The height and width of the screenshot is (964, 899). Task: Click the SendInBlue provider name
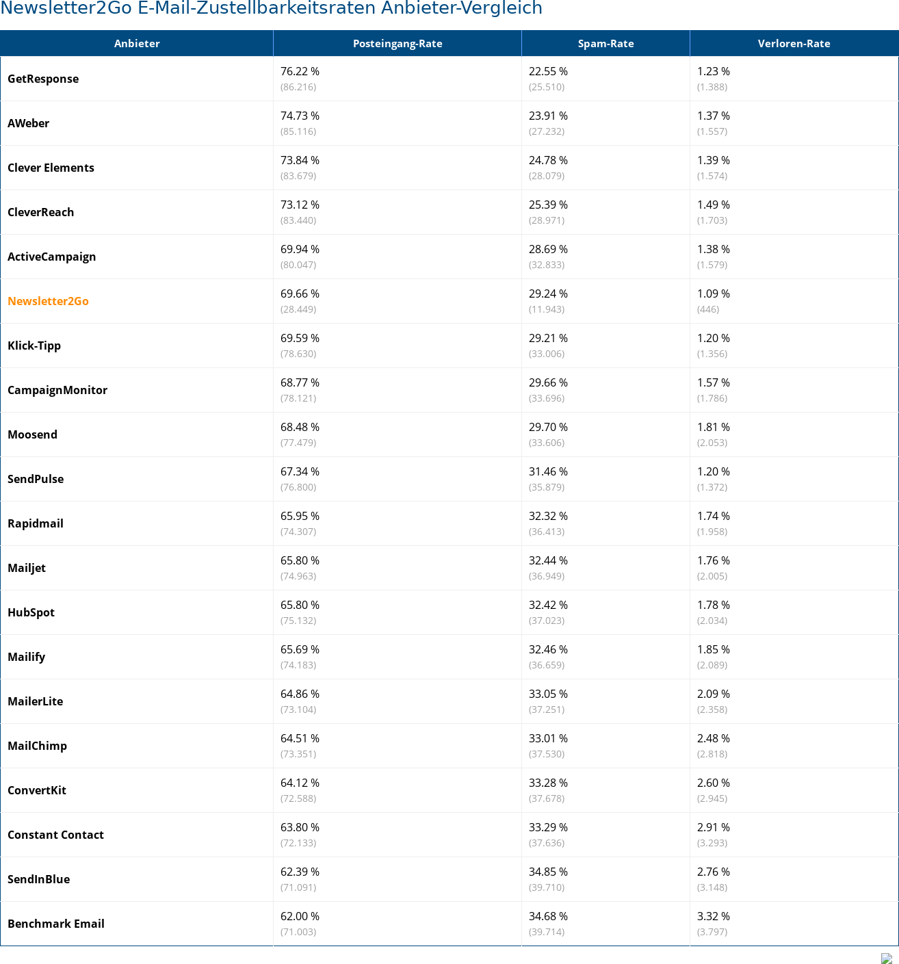[38, 879]
